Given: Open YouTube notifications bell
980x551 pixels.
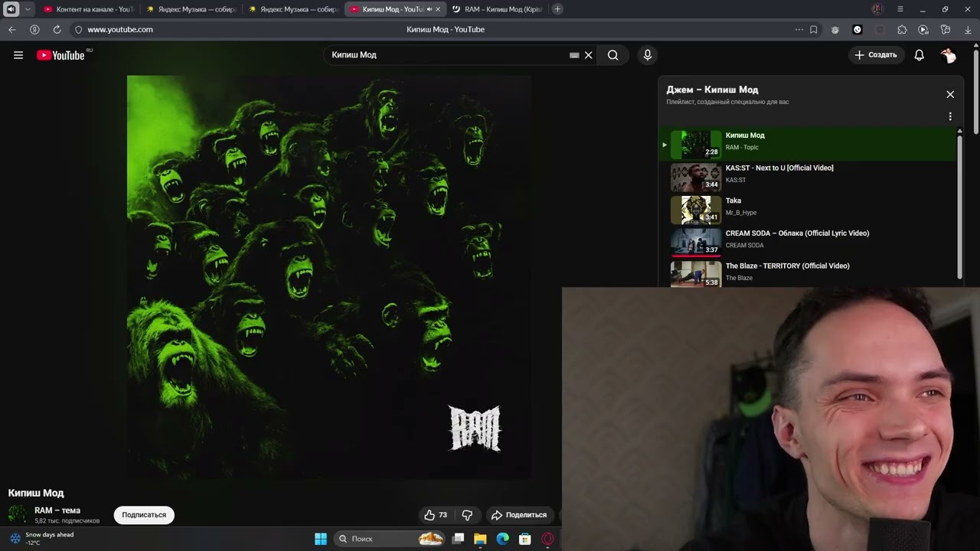Looking at the screenshot, I should coord(920,55).
